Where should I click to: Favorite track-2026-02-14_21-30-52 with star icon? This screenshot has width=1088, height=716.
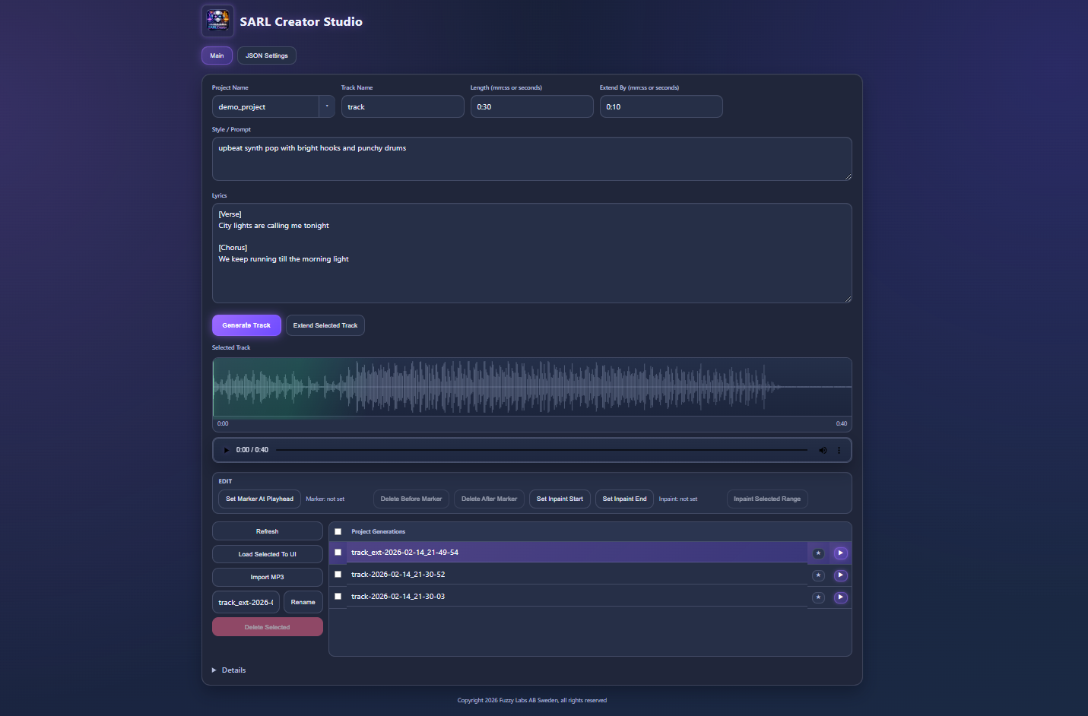pos(818,575)
